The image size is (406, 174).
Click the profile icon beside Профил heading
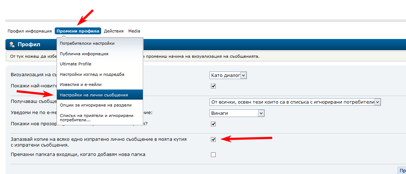pos(12,44)
